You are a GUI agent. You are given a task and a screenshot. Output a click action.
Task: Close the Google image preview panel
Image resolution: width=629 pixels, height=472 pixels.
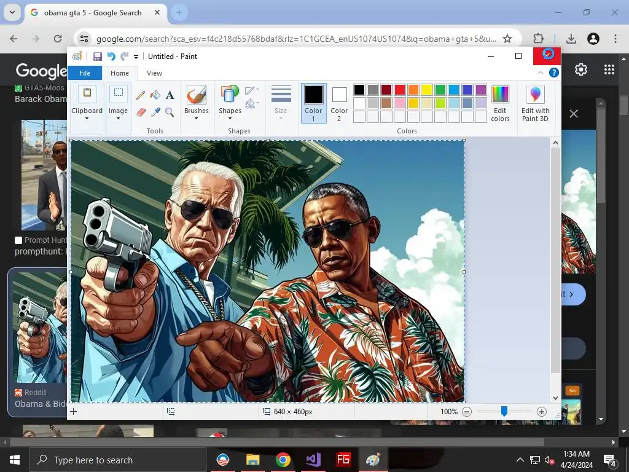click(574, 114)
